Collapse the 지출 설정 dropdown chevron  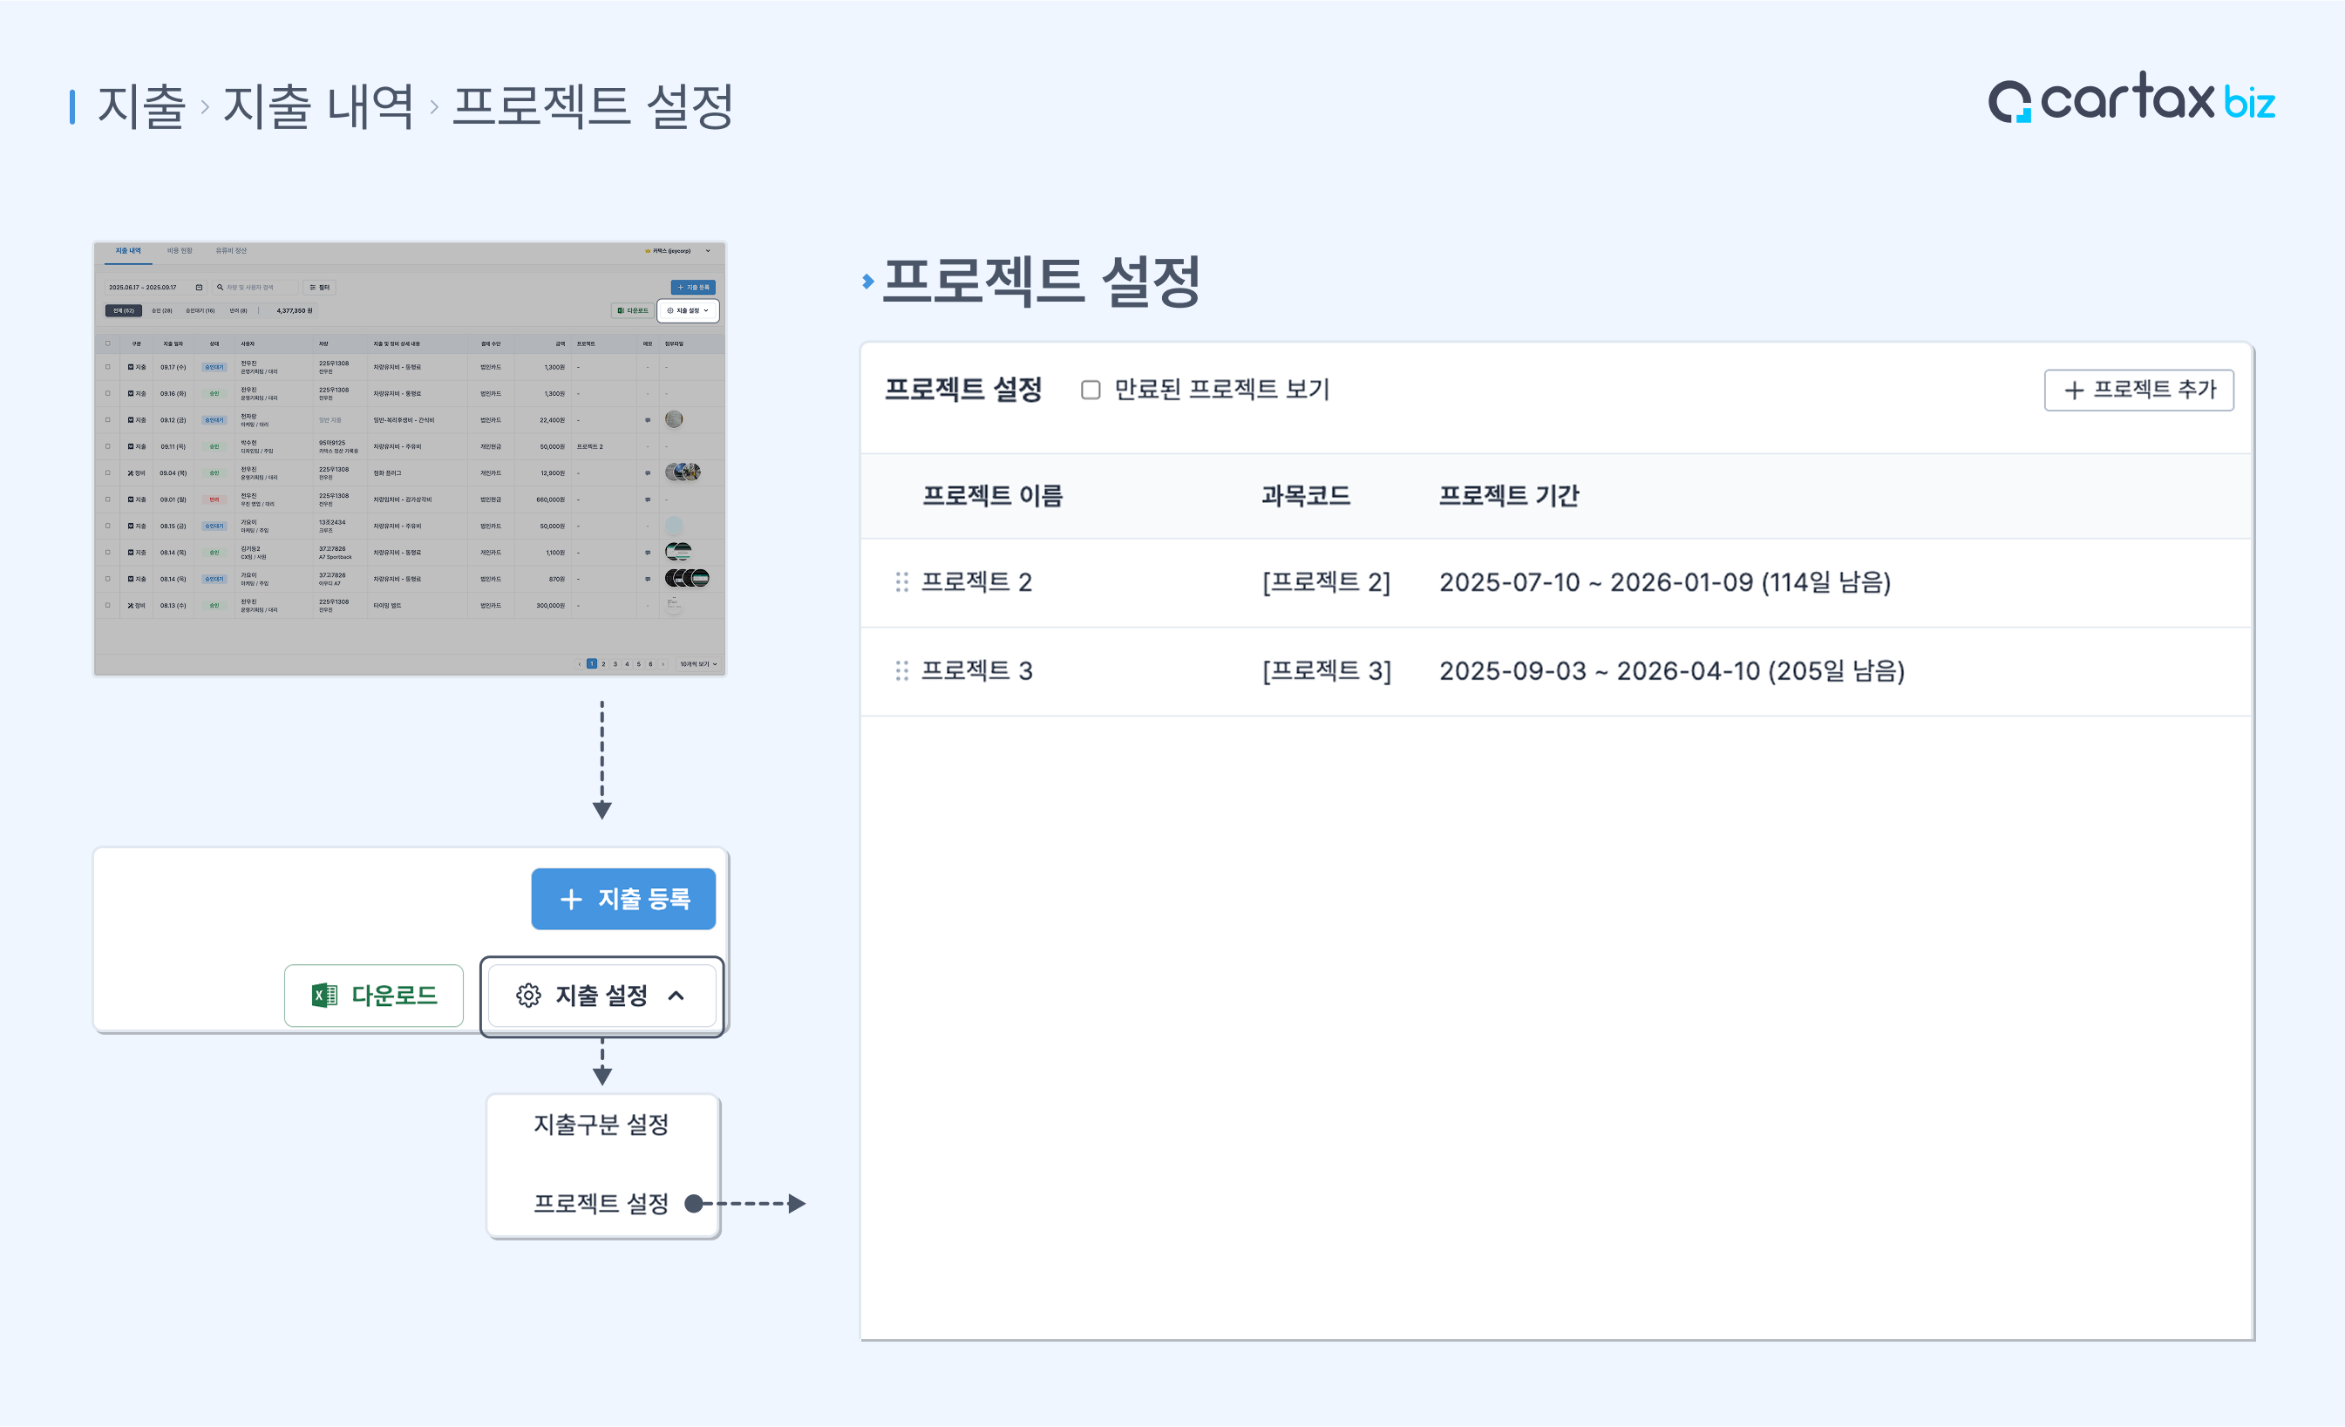pyautogui.click(x=676, y=996)
